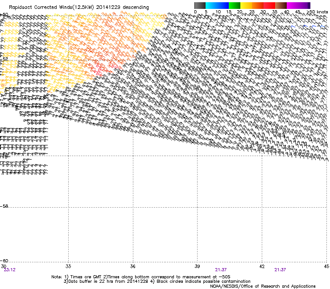The image size is (330, 289).
Task: Click the '>50 knots' legend label
Action: [x=318, y=12]
